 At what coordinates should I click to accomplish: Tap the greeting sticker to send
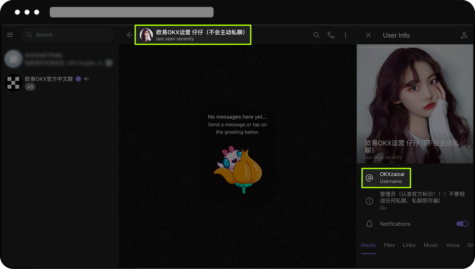tap(238, 169)
